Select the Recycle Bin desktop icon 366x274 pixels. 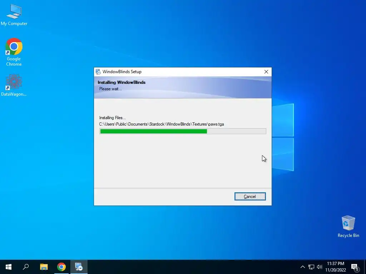tap(348, 227)
